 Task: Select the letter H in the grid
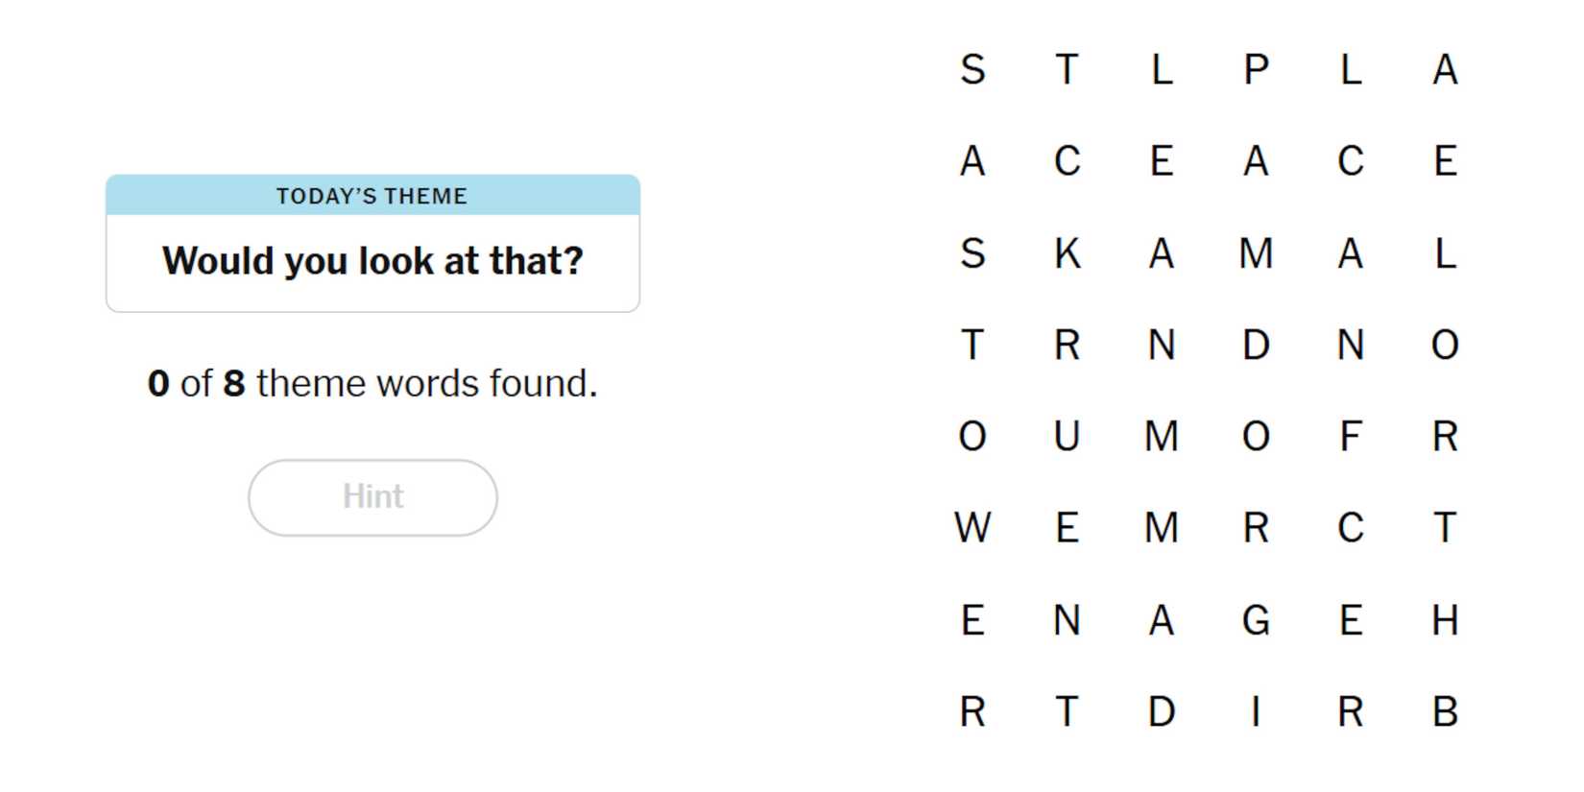click(x=1445, y=620)
